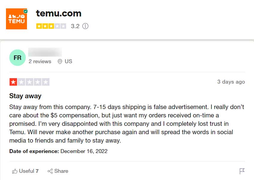Click the Useful count 7
This screenshot has width=254, height=180.
[37, 171]
